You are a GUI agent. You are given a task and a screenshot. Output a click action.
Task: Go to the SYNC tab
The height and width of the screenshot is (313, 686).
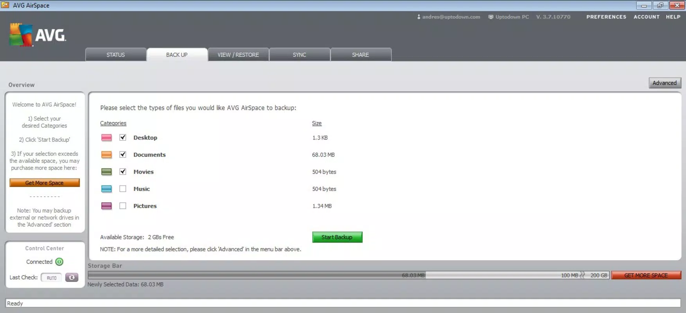(300, 55)
